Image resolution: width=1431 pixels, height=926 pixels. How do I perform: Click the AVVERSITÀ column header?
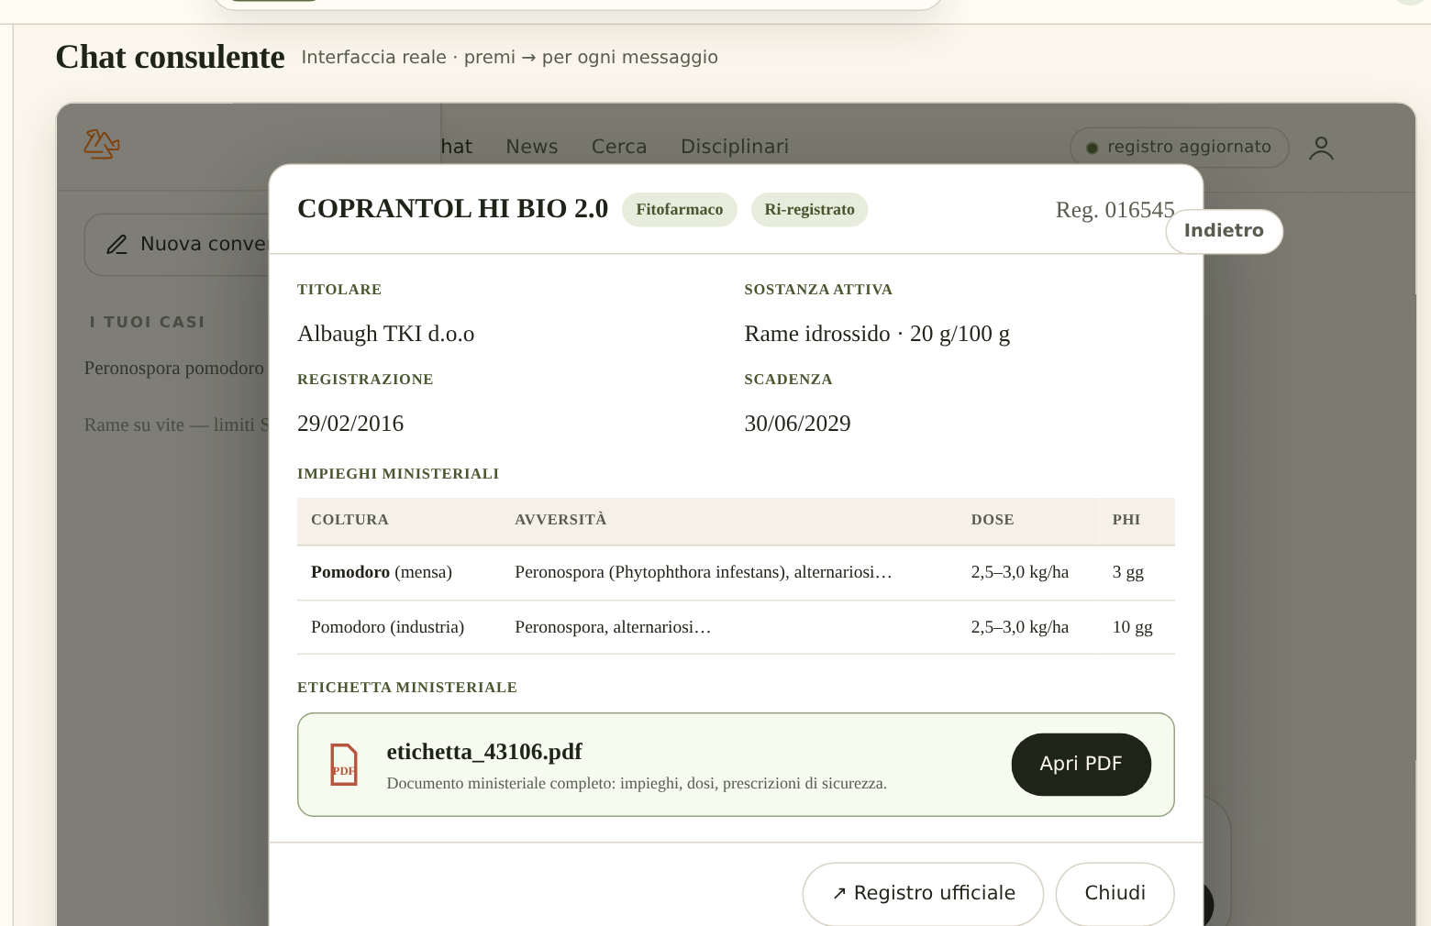click(x=560, y=520)
